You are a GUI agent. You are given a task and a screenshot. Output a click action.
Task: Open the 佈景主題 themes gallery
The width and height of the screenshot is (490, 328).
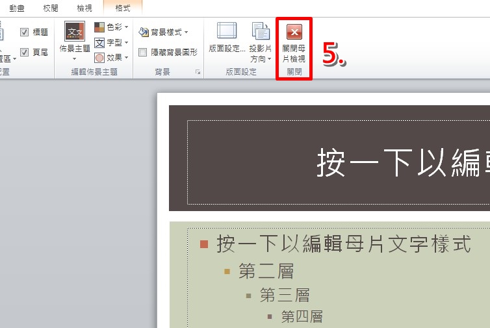(75, 41)
